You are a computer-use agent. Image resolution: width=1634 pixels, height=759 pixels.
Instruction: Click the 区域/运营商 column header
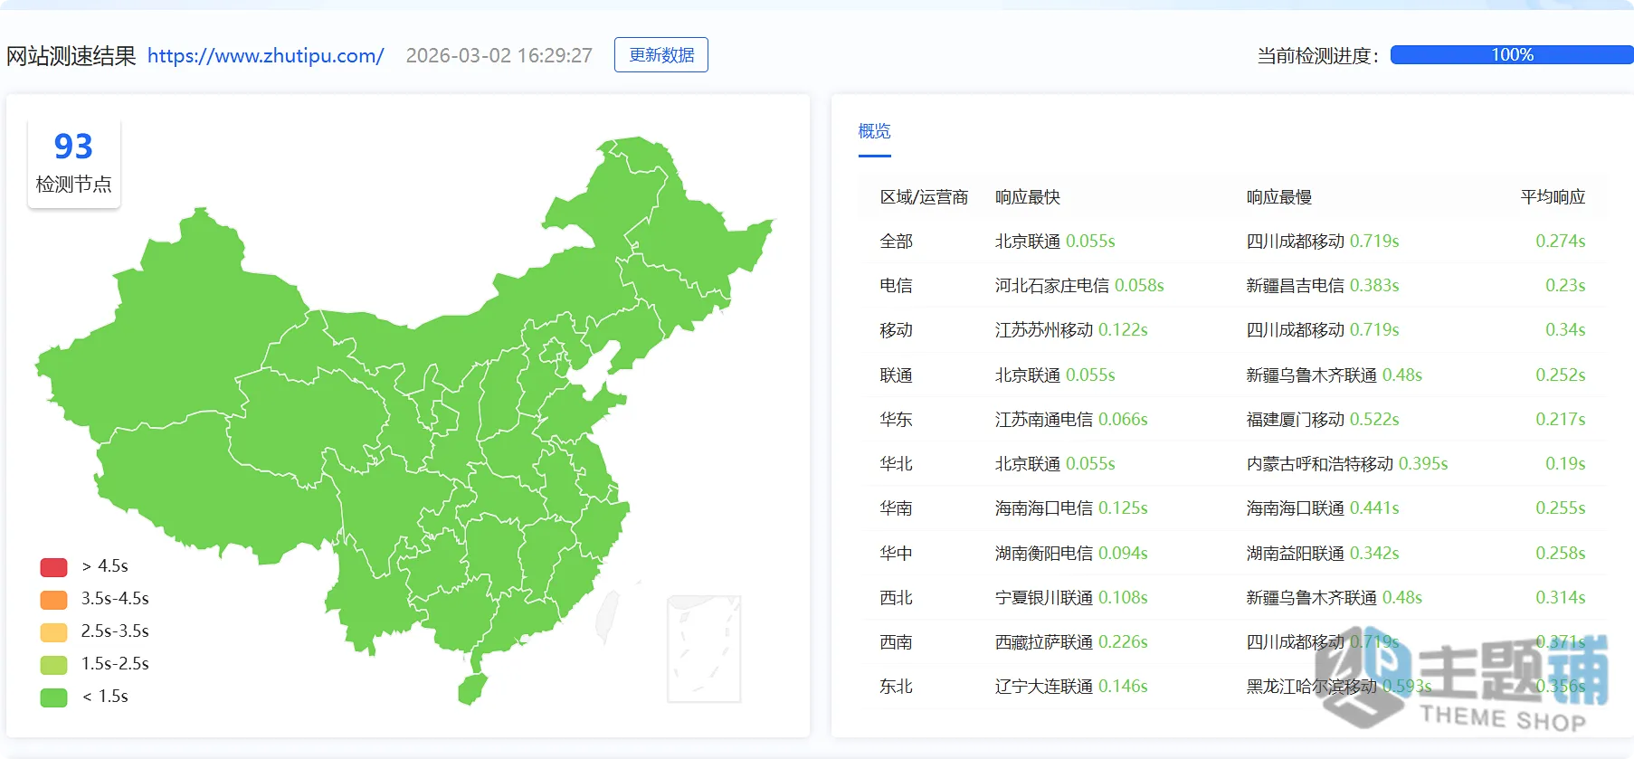coord(924,196)
